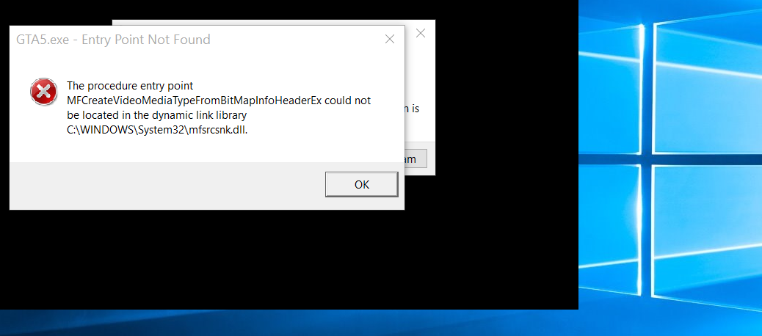Click the "could not" words in message

[x=348, y=101]
